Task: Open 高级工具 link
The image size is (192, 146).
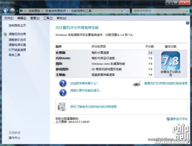Action: [x=14, y=55]
